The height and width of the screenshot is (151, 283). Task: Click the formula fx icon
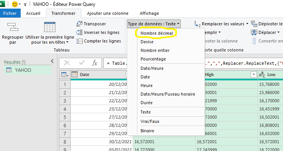point(94,63)
